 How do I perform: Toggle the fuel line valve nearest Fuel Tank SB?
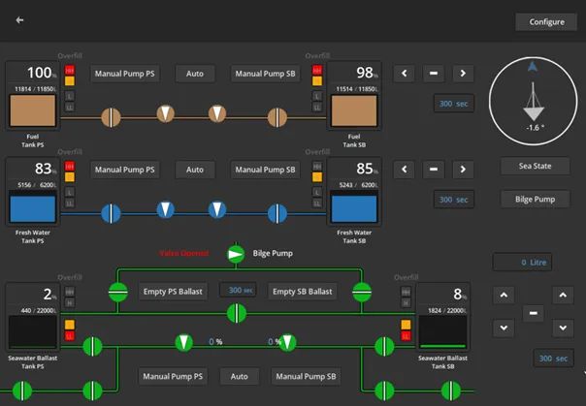277,117
